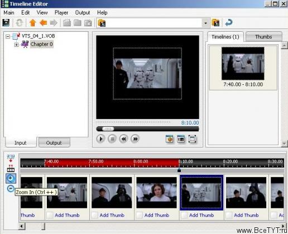288x234 pixels.
Task: Click the player seek slider handle
Action: pos(108,129)
